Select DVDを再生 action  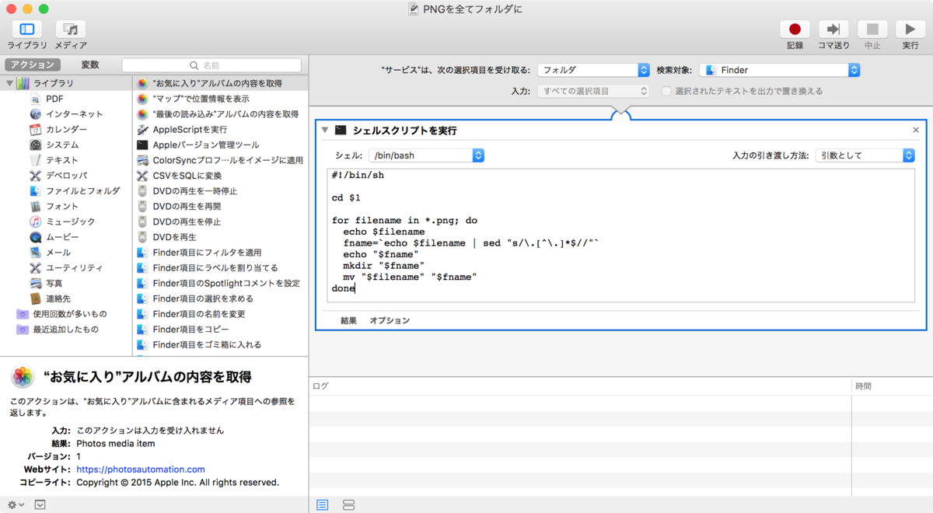[x=220, y=237]
